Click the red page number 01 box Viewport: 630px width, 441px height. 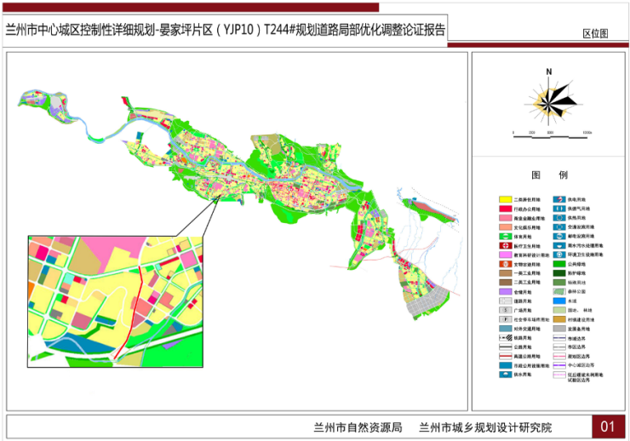608,425
